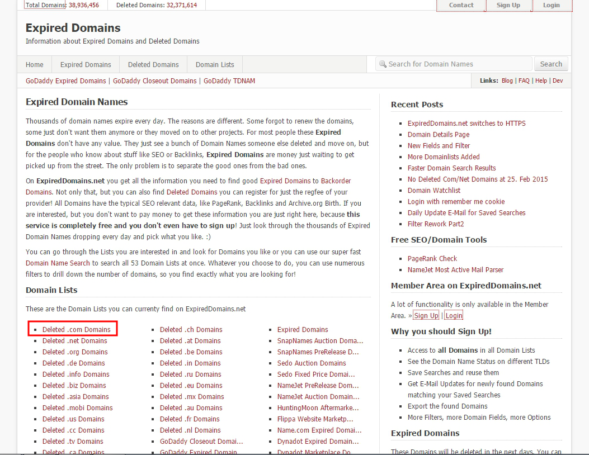Read the Domain Watchlist recent post
589x455 pixels.
coord(434,190)
